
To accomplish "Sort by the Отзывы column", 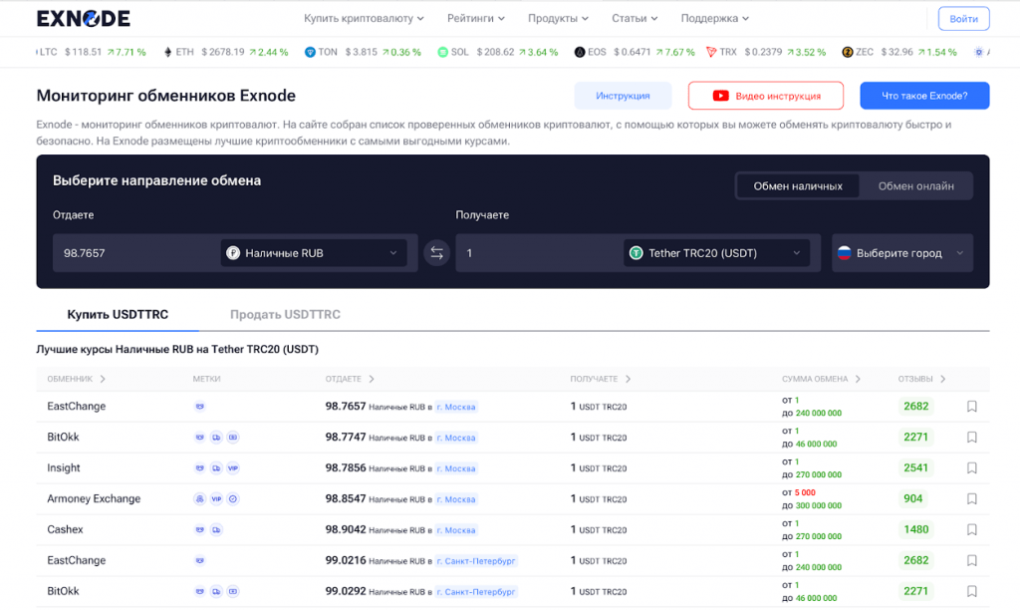I will click(921, 379).
